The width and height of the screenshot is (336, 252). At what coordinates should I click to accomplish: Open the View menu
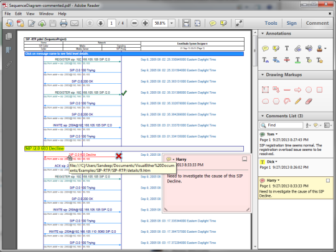pyautogui.click(x=30, y=14)
